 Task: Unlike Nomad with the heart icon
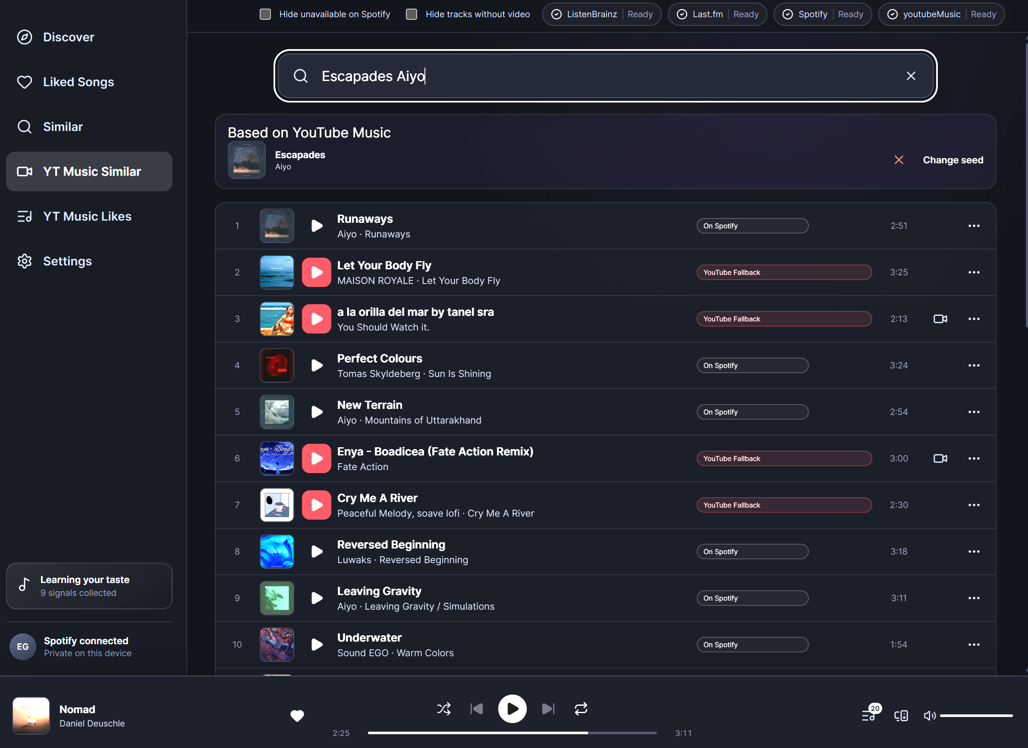click(x=297, y=716)
